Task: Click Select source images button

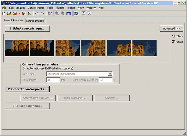Action: [x=27, y=28]
